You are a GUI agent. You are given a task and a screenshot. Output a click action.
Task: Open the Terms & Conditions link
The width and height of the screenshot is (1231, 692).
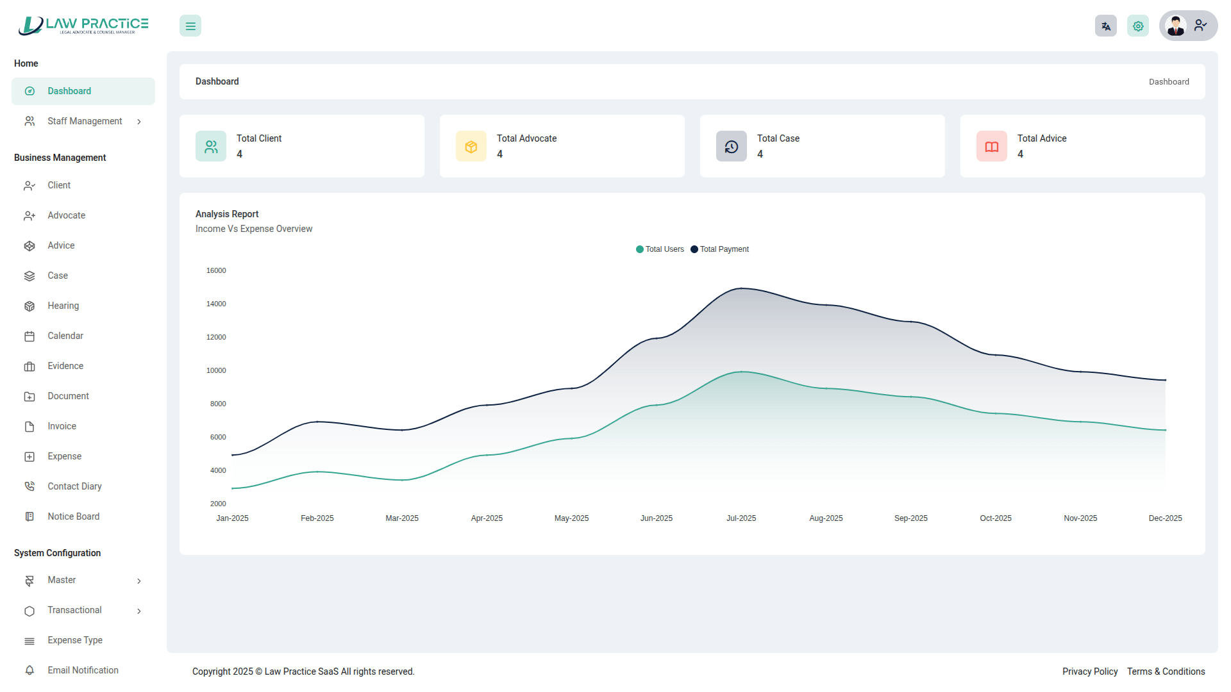(x=1166, y=671)
